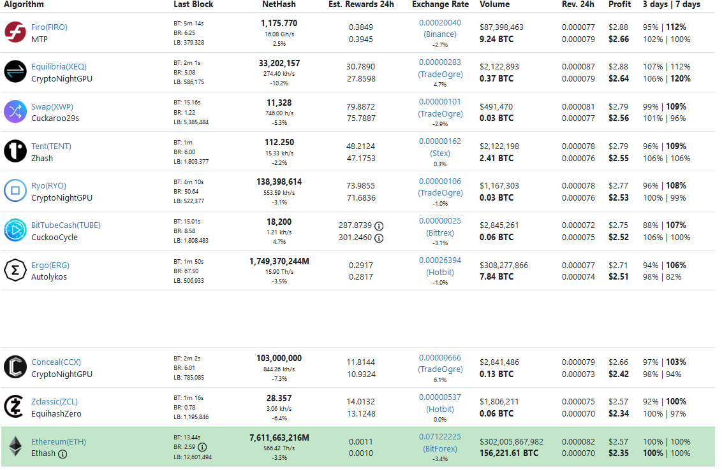Image resolution: width=722 pixels, height=470 pixels.
Task: Select Firo nethash value 1,175.770
Action: click(x=279, y=23)
